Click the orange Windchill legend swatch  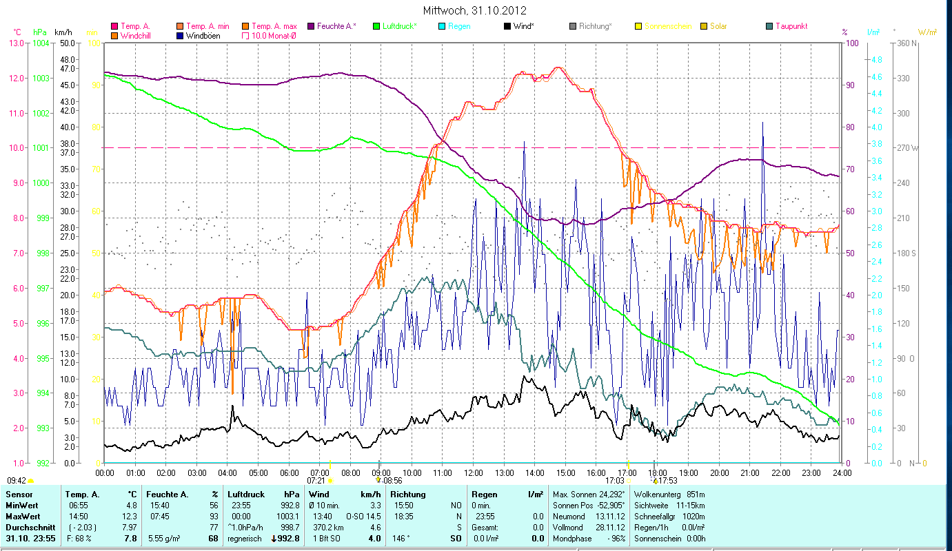tap(114, 35)
